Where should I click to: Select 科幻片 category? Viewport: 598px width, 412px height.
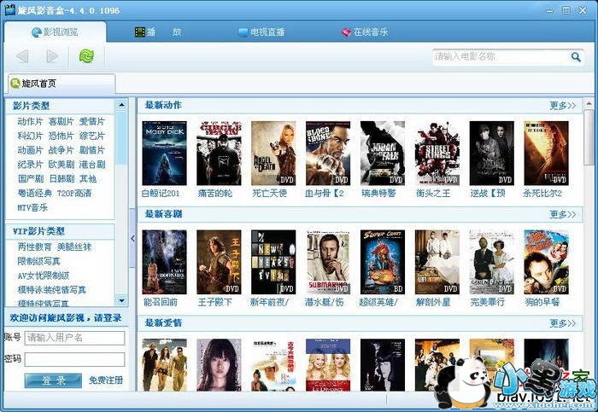tap(30, 136)
